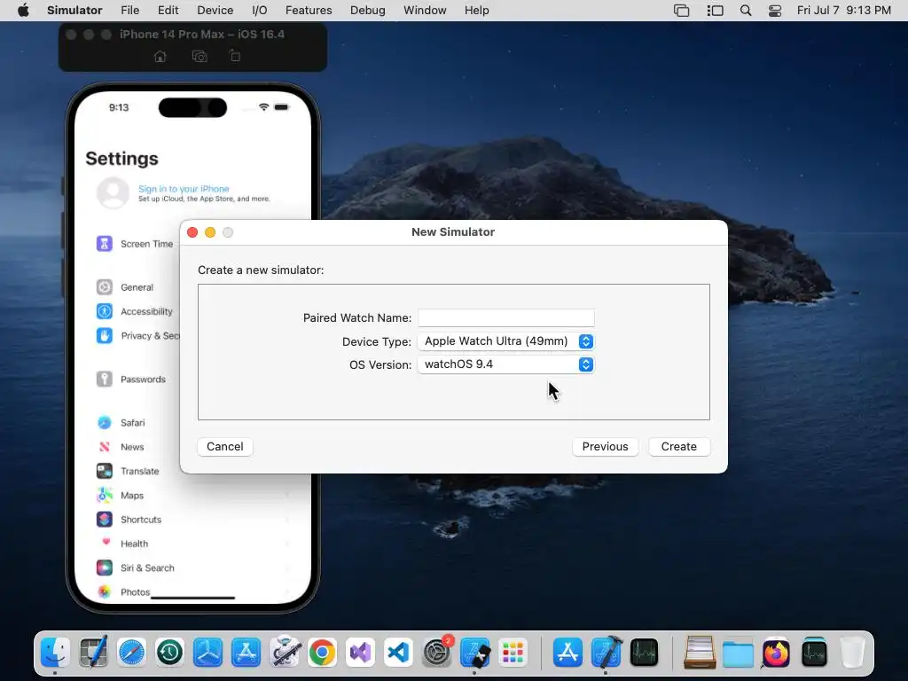Viewport: 908px width, 681px height.
Task: Click the Cancel button
Action: pos(224,447)
